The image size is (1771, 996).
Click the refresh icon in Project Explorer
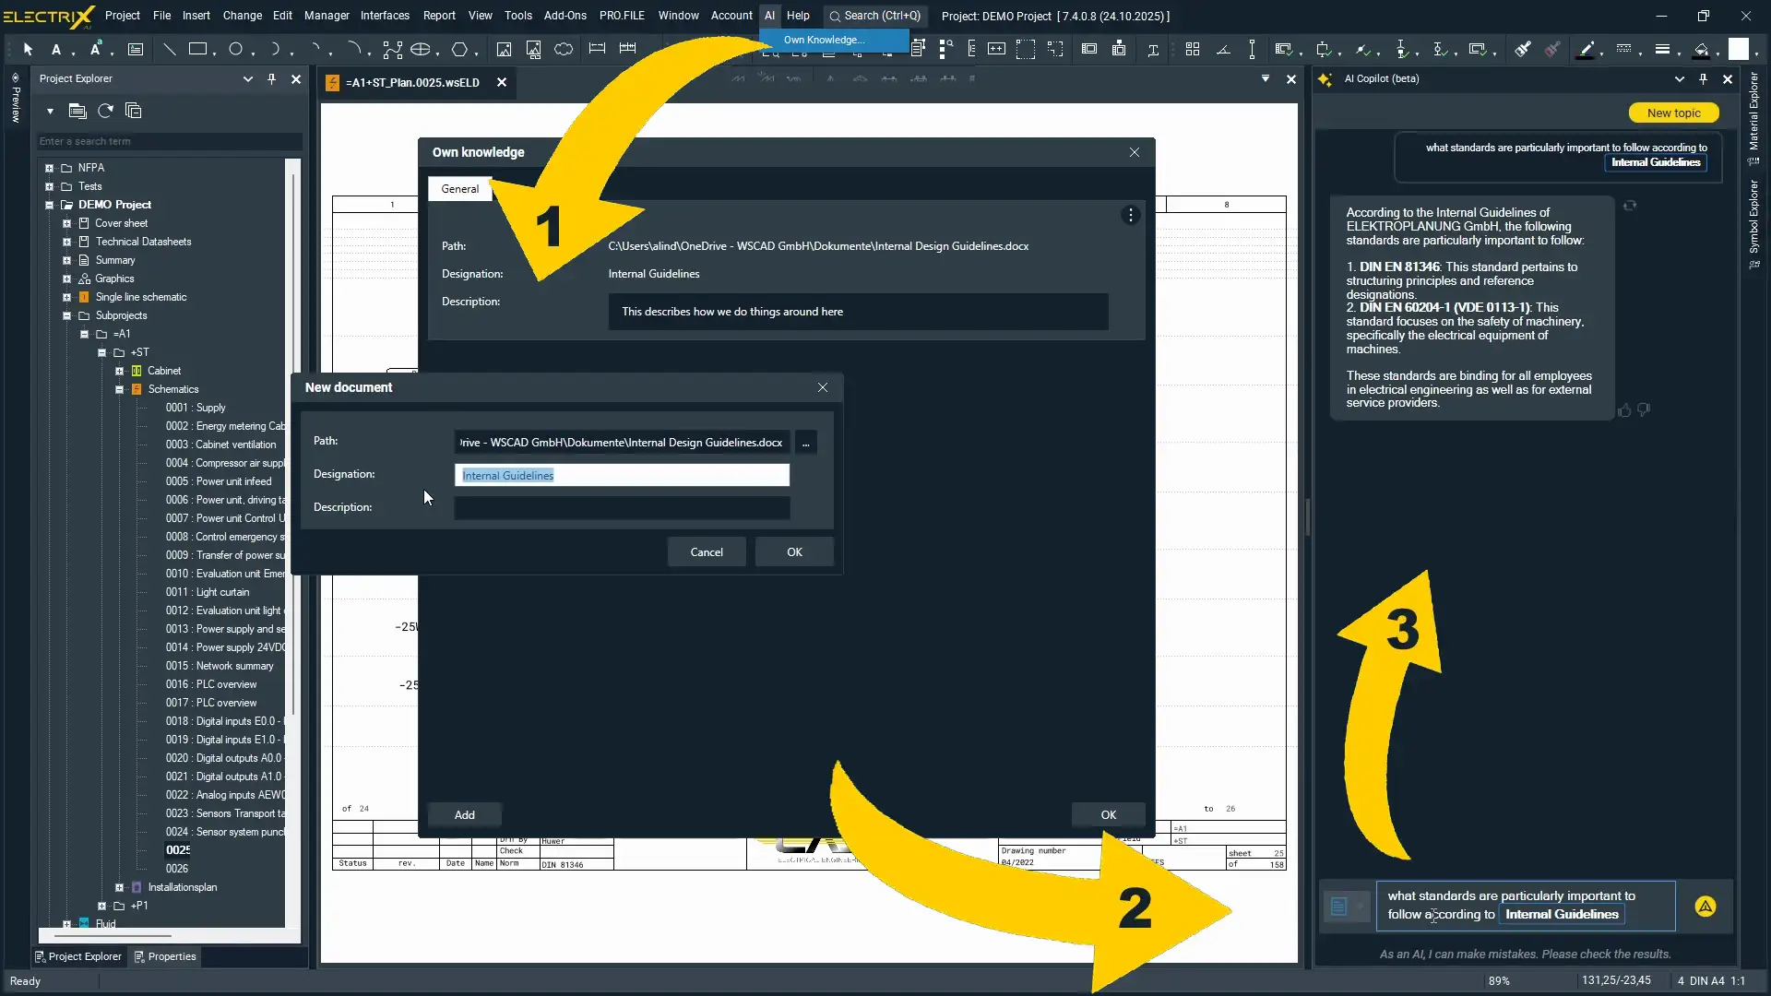point(106,112)
